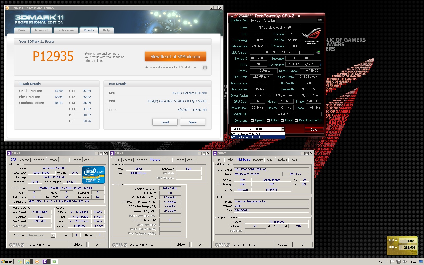Open Graphics tab in CPU-Z Mainboard window

pos(282,160)
